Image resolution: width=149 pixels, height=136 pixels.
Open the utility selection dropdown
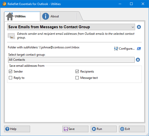pos(71,27)
